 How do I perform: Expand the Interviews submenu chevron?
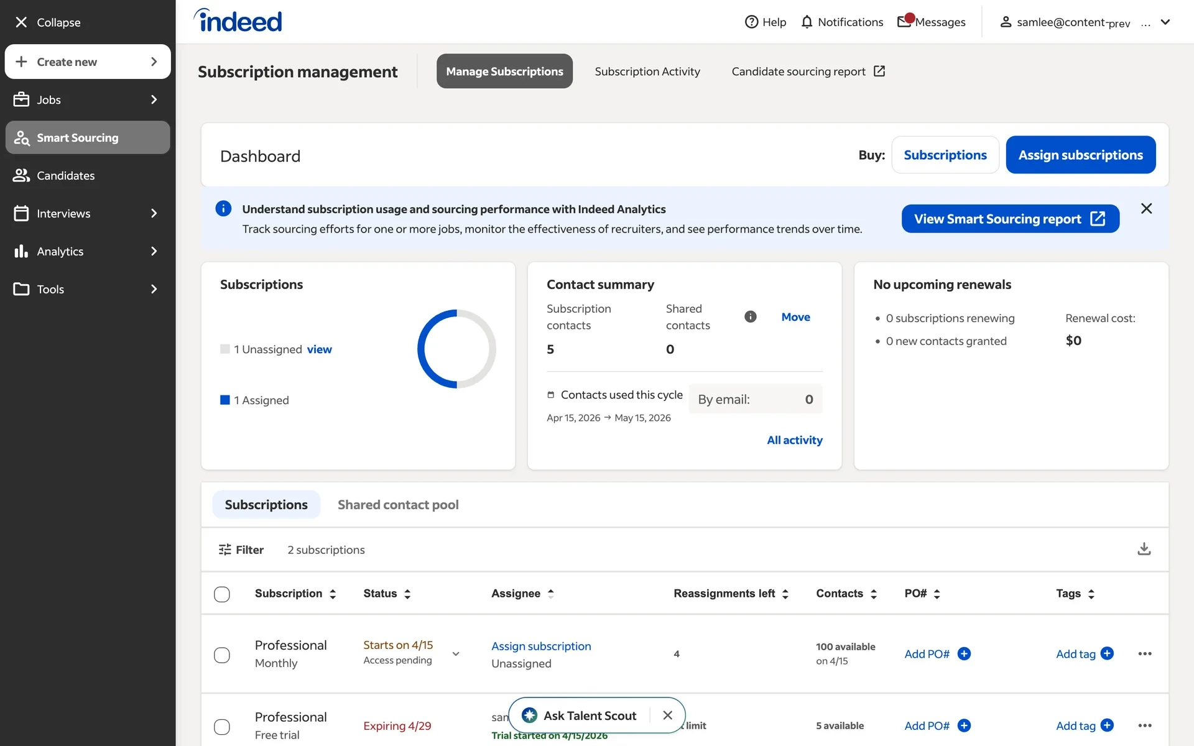coord(154,213)
